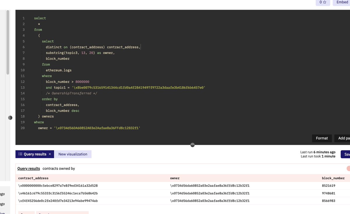Click owner cell in the 8566983 row
This screenshot has width=350, height=214.
point(210,201)
